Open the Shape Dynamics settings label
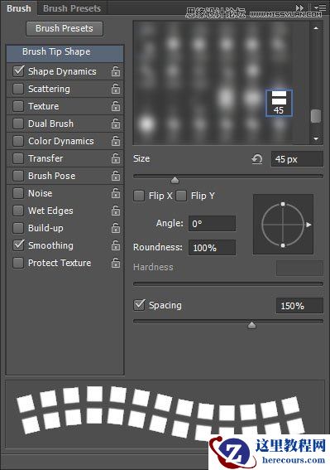This screenshot has height=470, width=330. pos(62,71)
